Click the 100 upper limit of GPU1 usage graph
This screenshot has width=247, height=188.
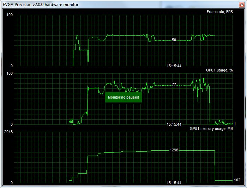[x=10, y=73]
